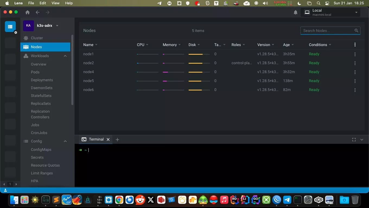The height and width of the screenshot is (208, 369).
Task: Open the Lens app menu
Action: click(x=18, y=3)
